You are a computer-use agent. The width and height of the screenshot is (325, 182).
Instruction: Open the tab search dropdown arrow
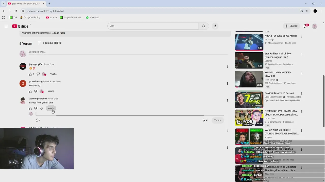click(x=3, y=4)
